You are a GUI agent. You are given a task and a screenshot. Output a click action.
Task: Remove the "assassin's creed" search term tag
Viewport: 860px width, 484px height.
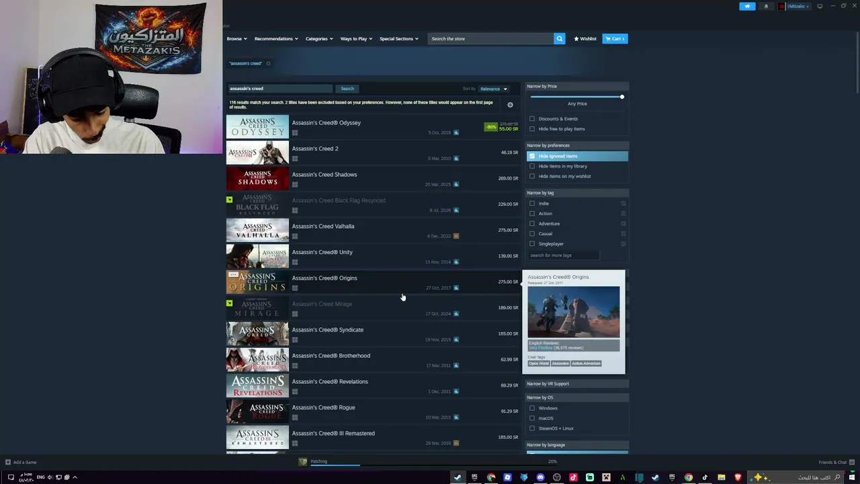(268, 64)
